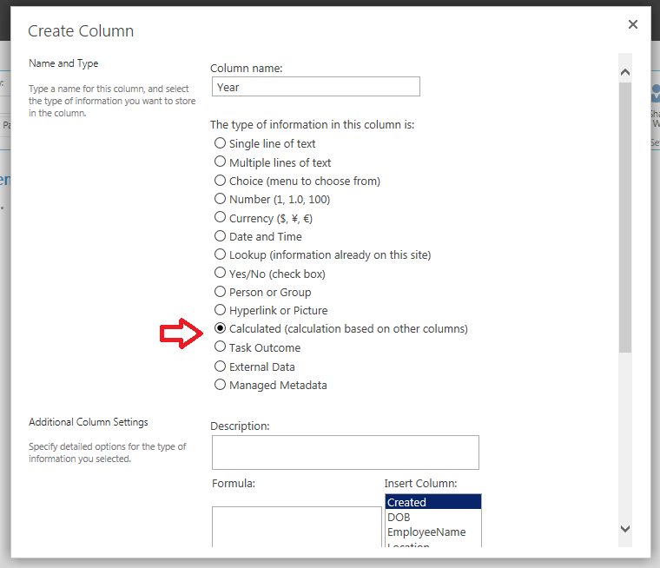The height and width of the screenshot is (568, 660).
Task: Pick Person or Group type
Action: coord(221,292)
